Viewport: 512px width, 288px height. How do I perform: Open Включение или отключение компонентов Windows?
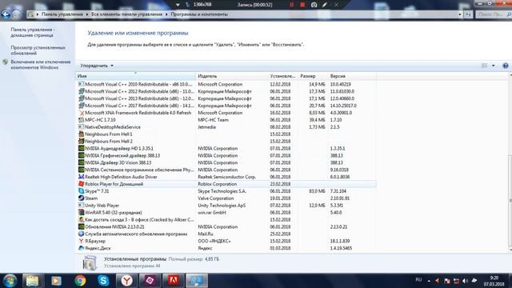[x=41, y=65]
